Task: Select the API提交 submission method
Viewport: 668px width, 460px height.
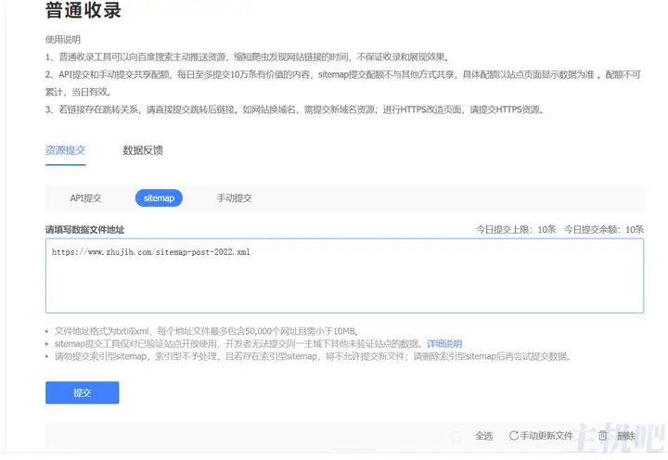Action: [x=85, y=198]
